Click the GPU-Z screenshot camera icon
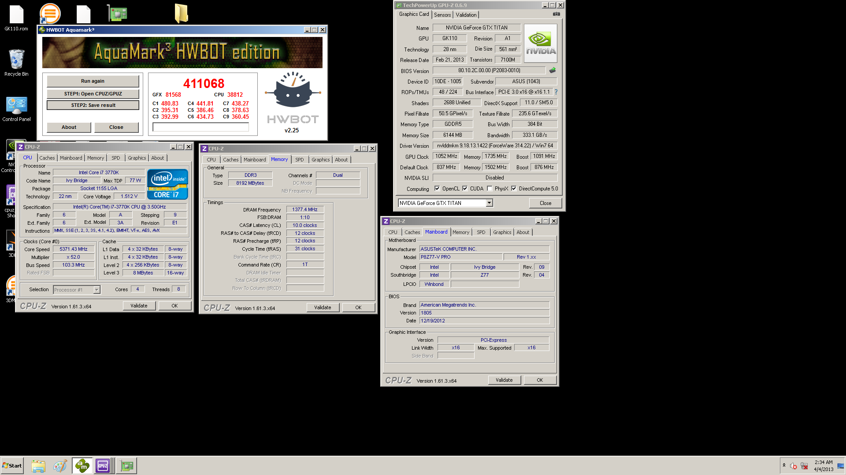 tap(557, 14)
